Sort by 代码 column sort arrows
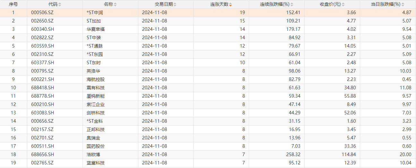This screenshot has height=168, width=416. 60,4
